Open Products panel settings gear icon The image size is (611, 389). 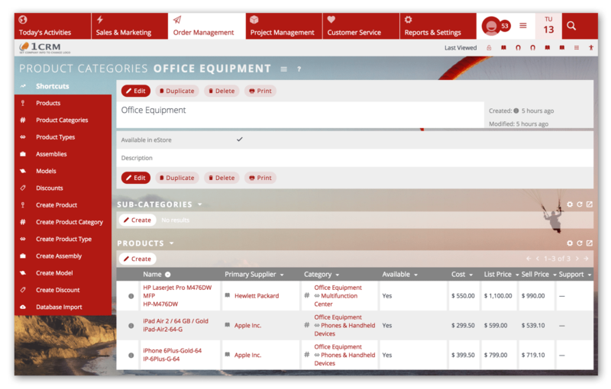point(570,243)
